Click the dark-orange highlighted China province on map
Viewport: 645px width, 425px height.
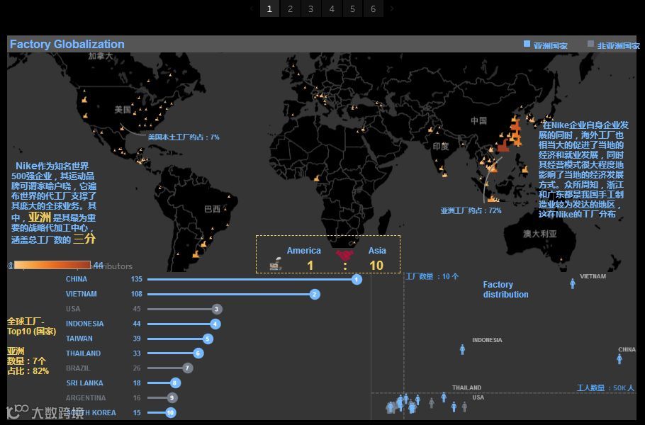point(503,145)
